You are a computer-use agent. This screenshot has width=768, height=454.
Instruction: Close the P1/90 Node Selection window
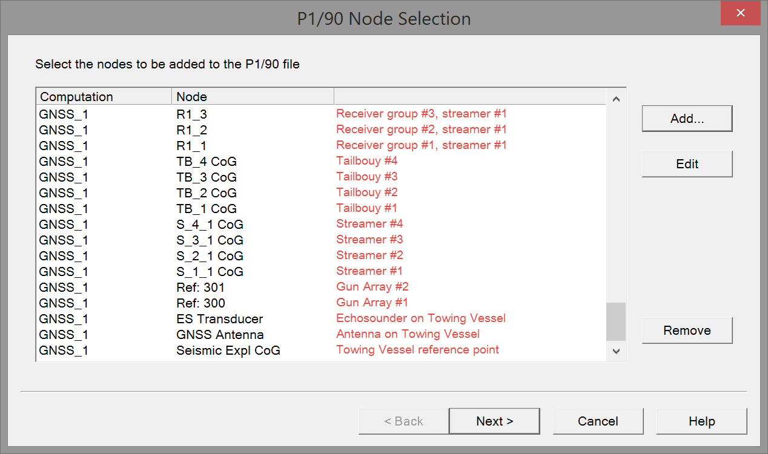coord(740,14)
